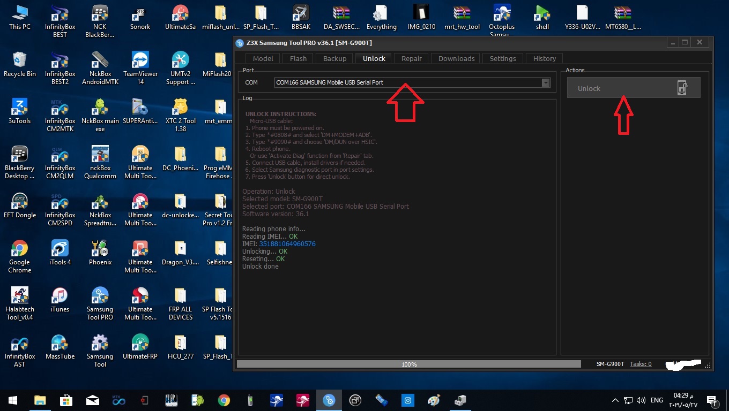Select the InfinityBox CM2SPD desktop shortcut
The image size is (729, 411).
pos(60,210)
